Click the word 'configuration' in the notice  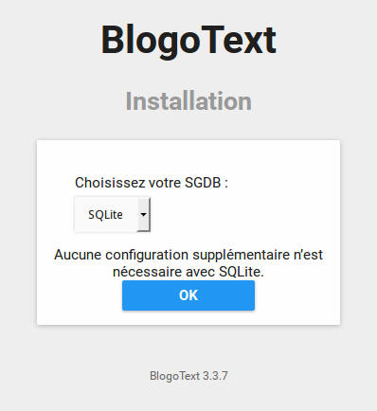pyautogui.click(x=148, y=255)
